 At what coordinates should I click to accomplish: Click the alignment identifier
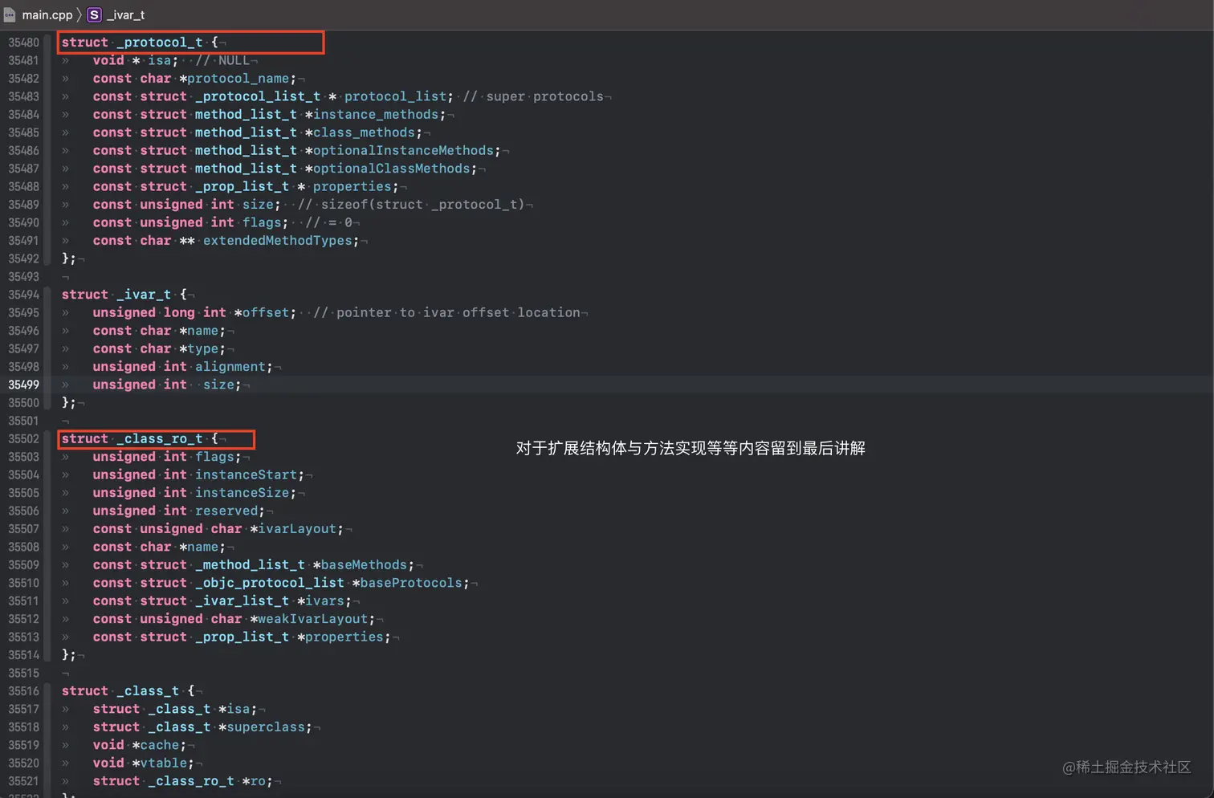coord(230,367)
